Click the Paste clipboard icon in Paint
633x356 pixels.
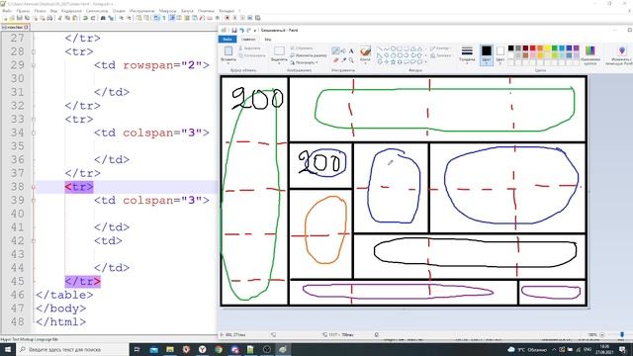click(x=228, y=50)
